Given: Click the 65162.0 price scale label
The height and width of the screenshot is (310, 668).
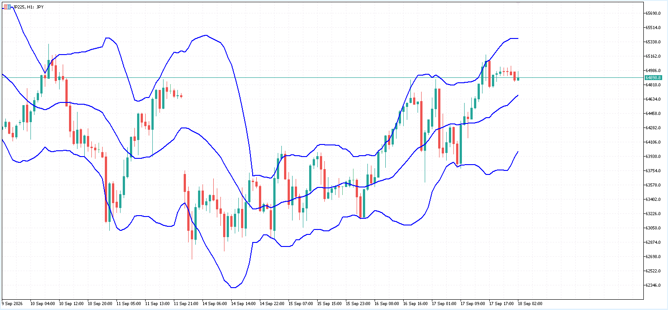Looking at the screenshot, I should pos(654,56).
